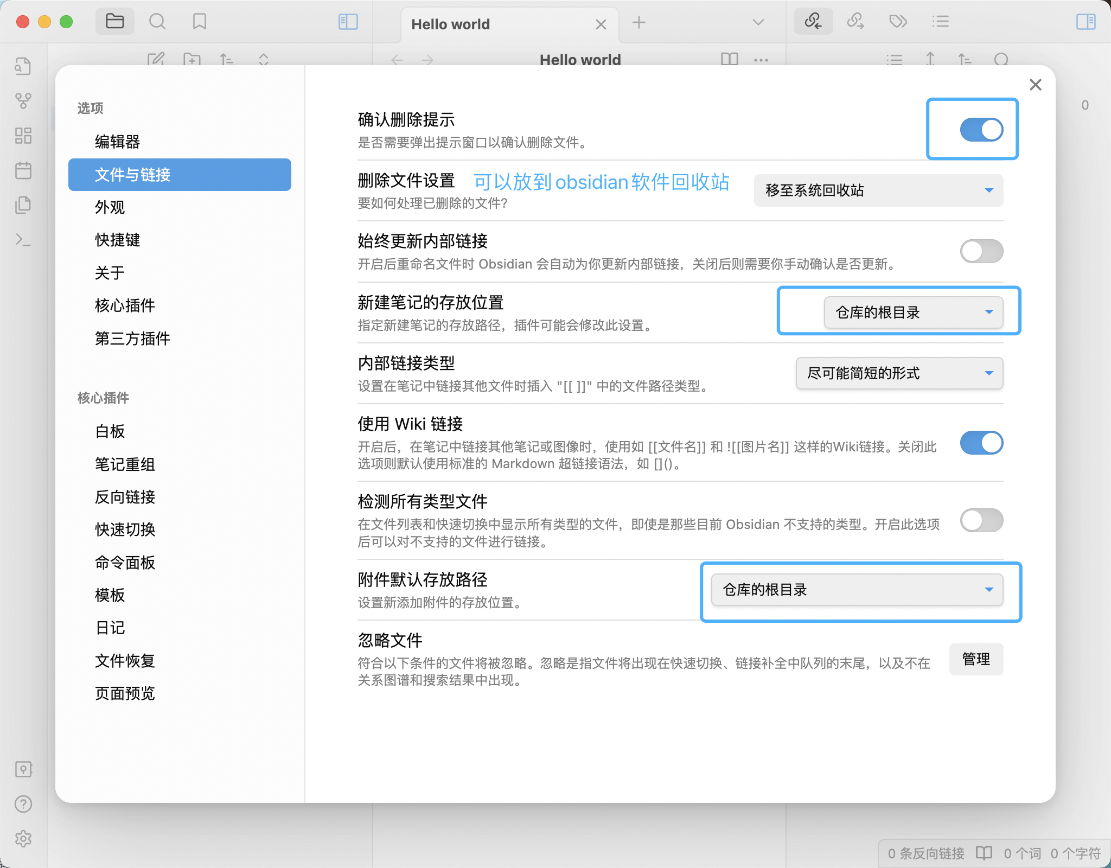Image resolution: width=1111 pixels, height=868 pixels.
Task: Open 附件默认存放路径 dropdown
Action: pyautogui.click(x=857, y=590)
